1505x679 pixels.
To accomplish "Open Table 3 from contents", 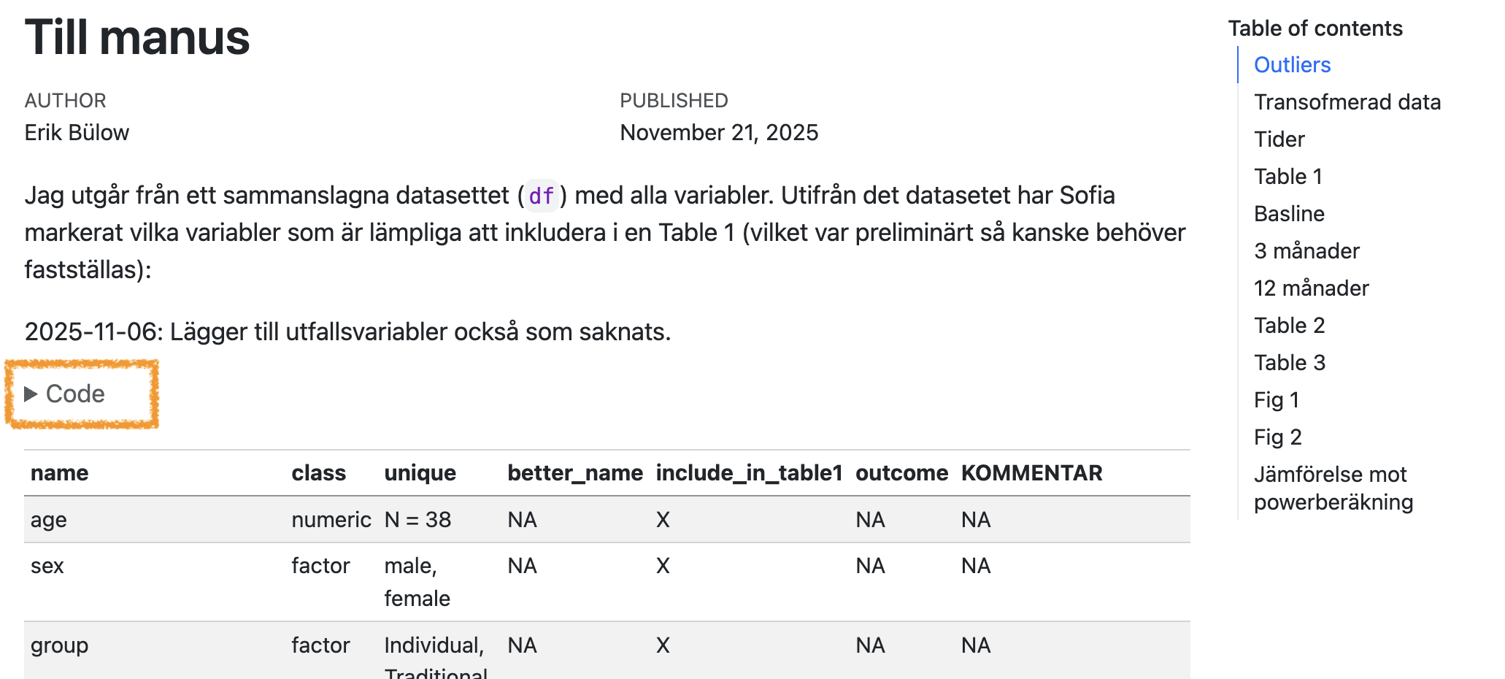I will 1289,363.
